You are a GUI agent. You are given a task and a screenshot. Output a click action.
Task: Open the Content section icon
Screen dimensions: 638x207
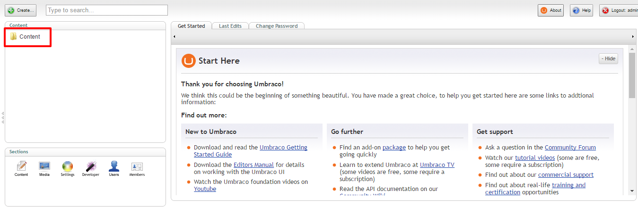[21, 169]
